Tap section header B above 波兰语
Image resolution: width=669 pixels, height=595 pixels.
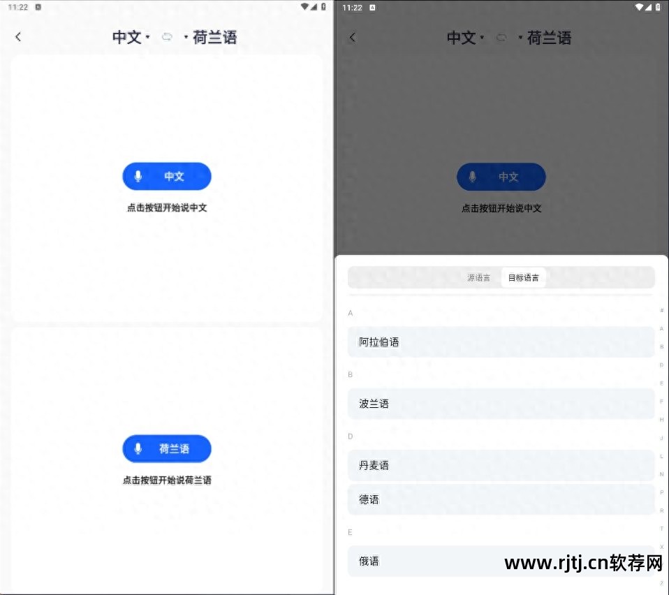coord(351,374)
